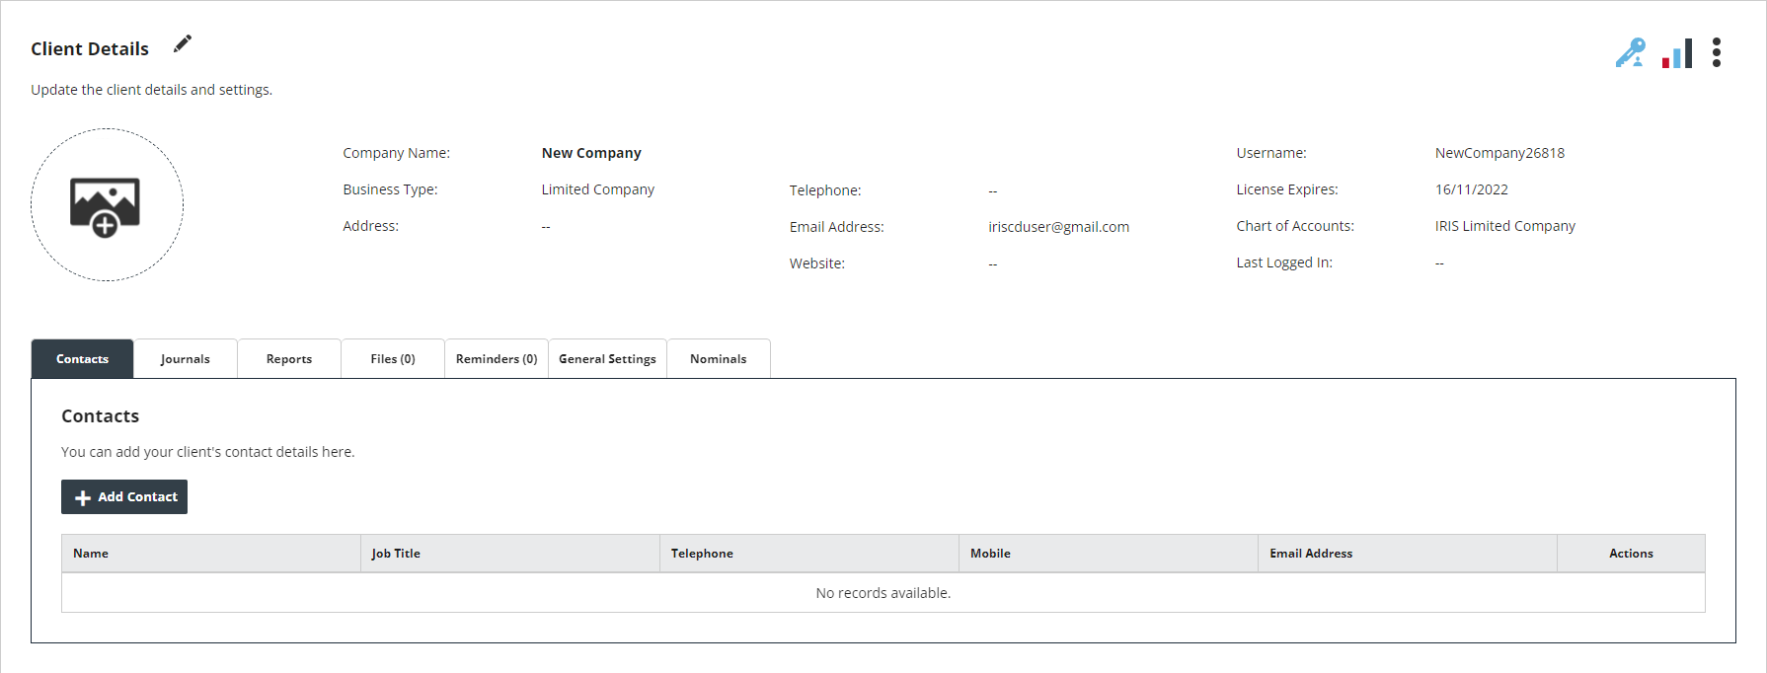The image size is (1767, 673).
Task: Click the Telephone column header in the table
Action: (702, 554)
